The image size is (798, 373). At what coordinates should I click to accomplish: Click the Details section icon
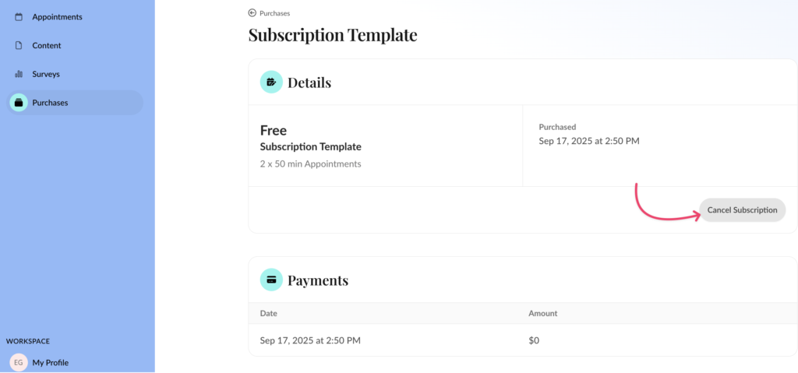click(271, 82)
